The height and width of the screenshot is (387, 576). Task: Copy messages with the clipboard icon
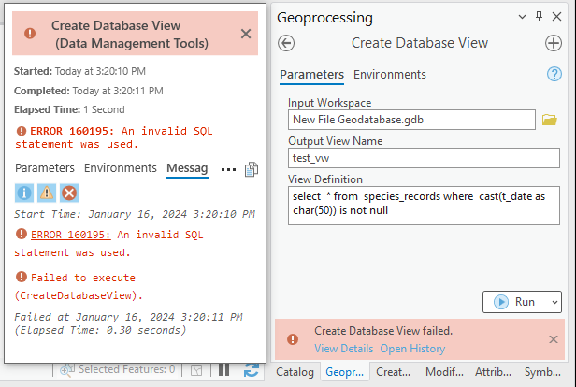pyautogui.click(x=251, y=169)
